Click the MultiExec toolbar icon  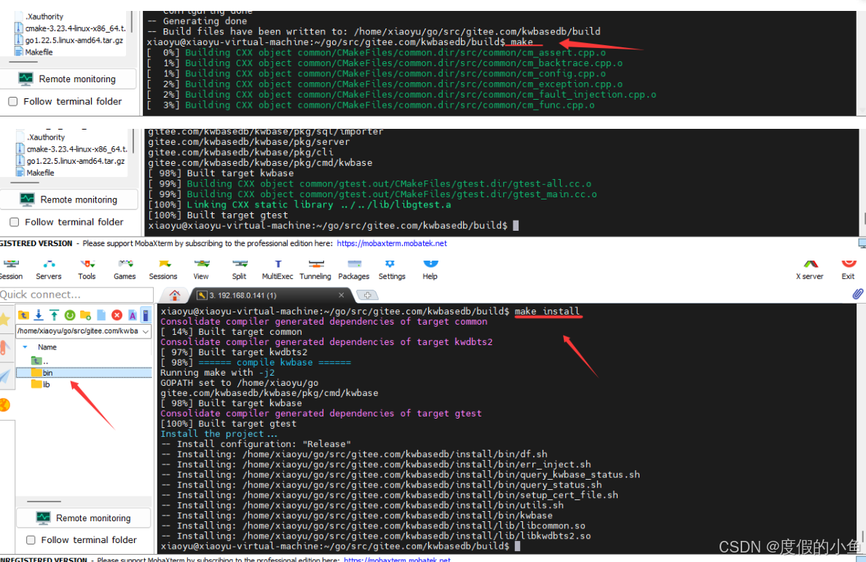pos(277,268)
